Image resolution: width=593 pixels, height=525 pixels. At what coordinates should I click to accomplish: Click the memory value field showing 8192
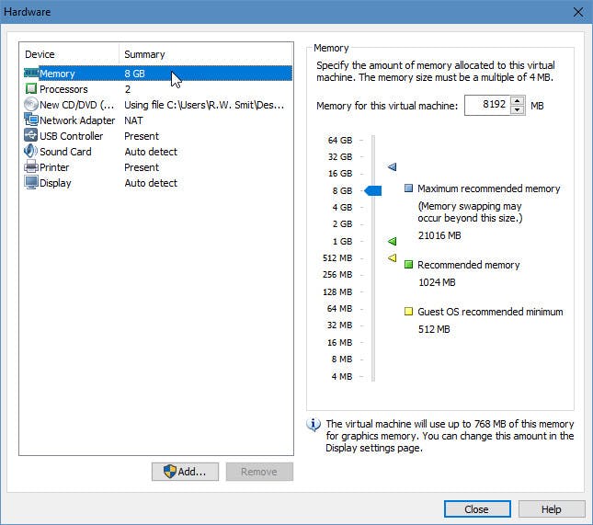click(x=487, y=105)
